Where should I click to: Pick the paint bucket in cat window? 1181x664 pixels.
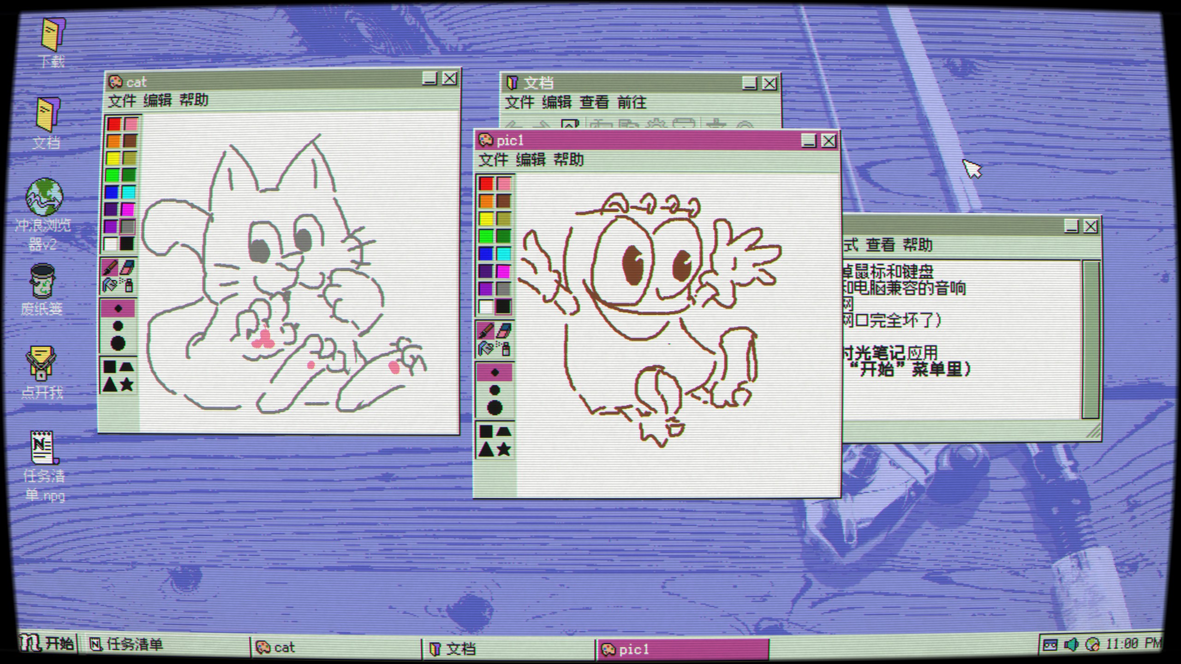(110, 285)
